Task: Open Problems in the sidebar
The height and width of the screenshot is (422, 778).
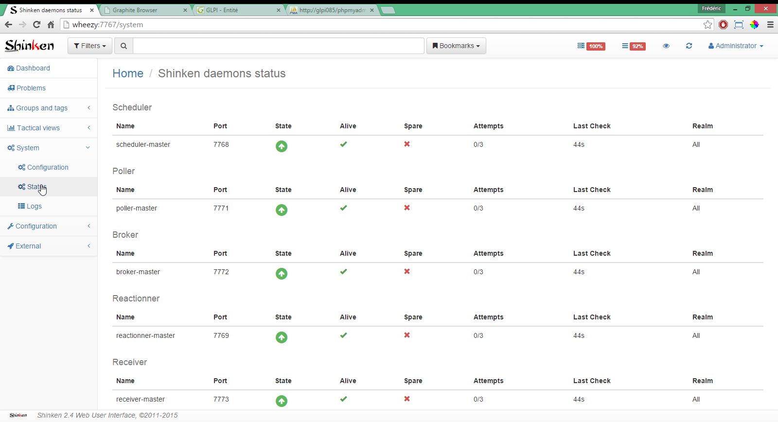Action: tap(49, 88)
